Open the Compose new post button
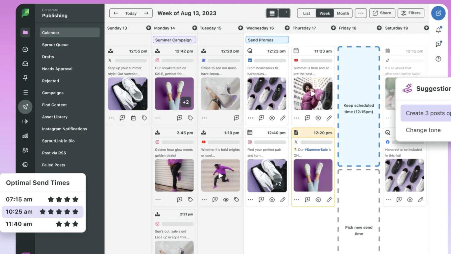 (438, 13)
